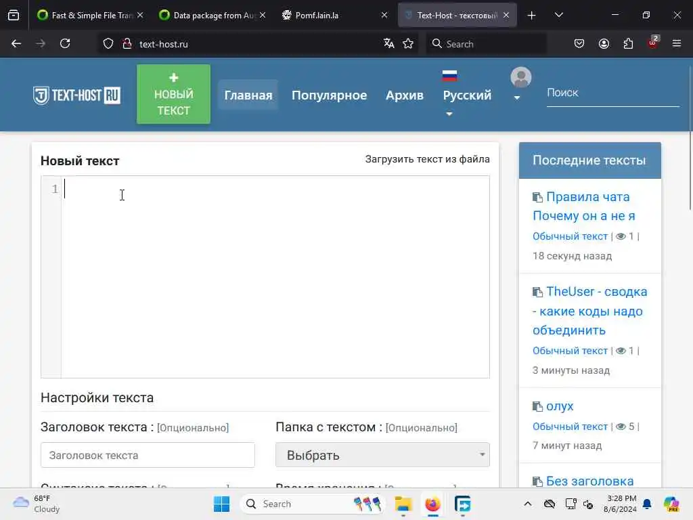Open the user avatar account menu

[520, 83]
